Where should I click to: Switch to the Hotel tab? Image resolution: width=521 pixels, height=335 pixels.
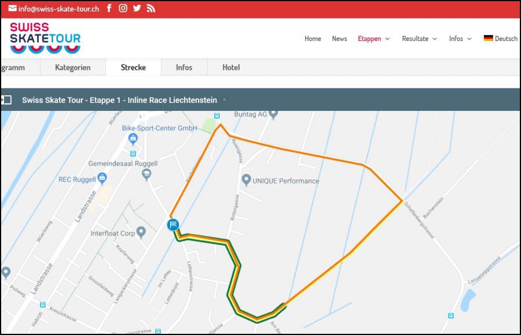231,68
